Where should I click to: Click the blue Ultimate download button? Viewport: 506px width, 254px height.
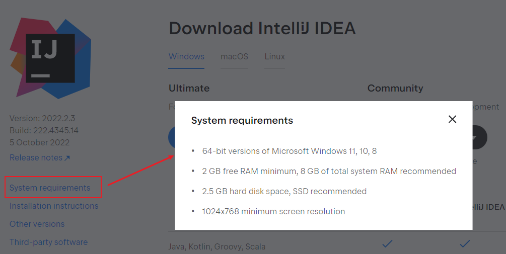[x=172, y=137]
